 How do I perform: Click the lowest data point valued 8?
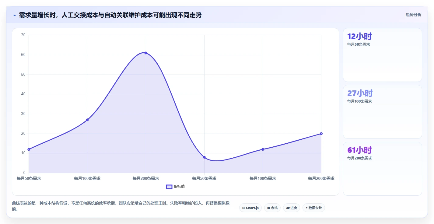[x=204, y=157]
